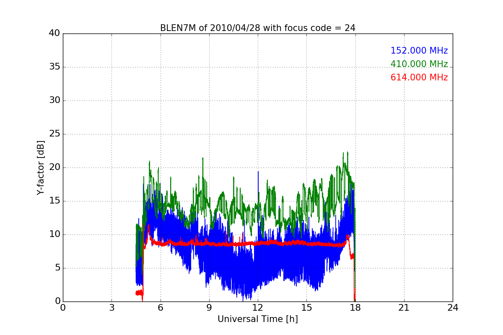
Task: Click the x-axis tick label 9
Action: [x=209, y=308]
